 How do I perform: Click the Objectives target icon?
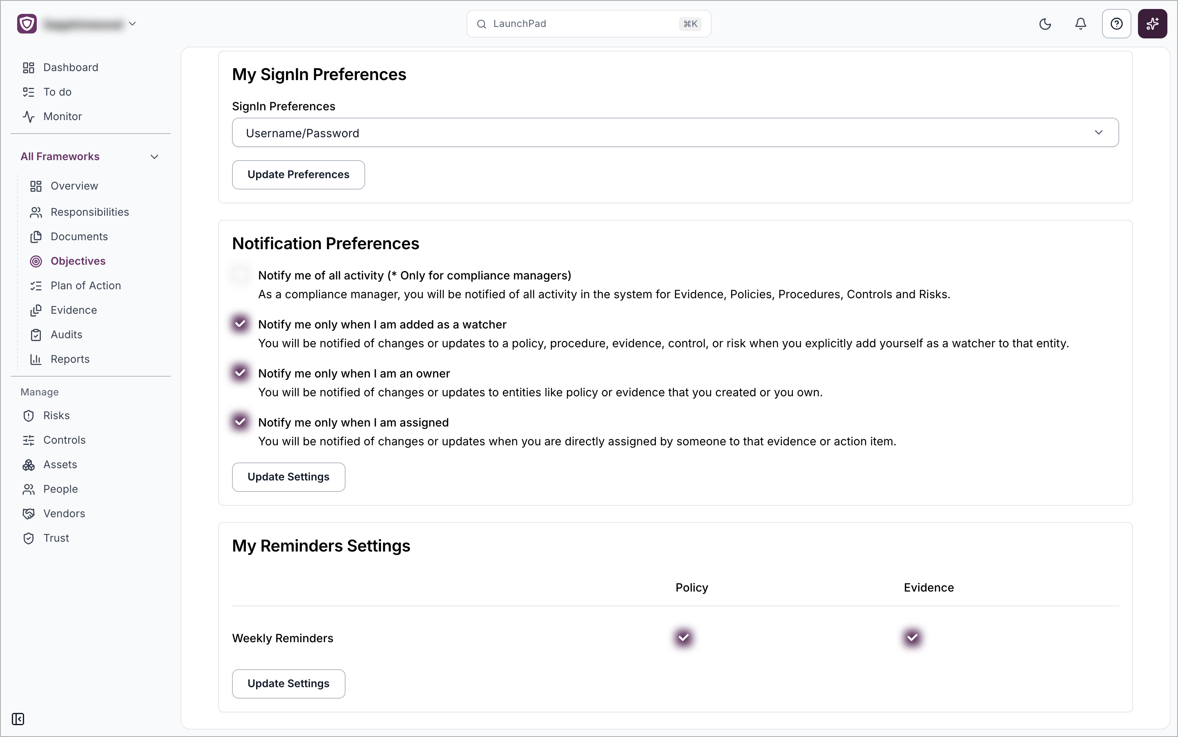coord(36,261)
